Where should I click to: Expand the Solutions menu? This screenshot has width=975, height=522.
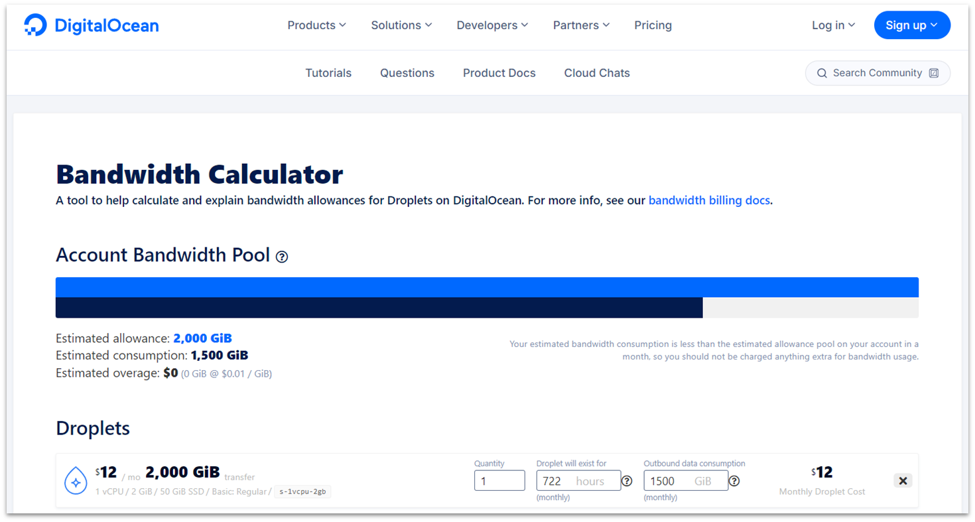pyautogui.click(x=401, y=25)
